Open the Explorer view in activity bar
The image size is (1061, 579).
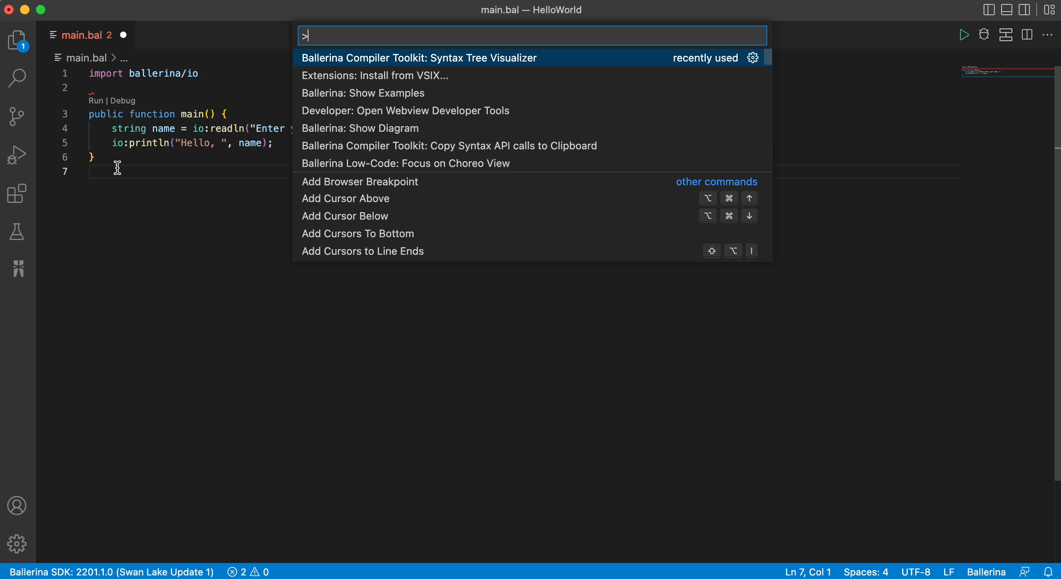coord(17,40)
